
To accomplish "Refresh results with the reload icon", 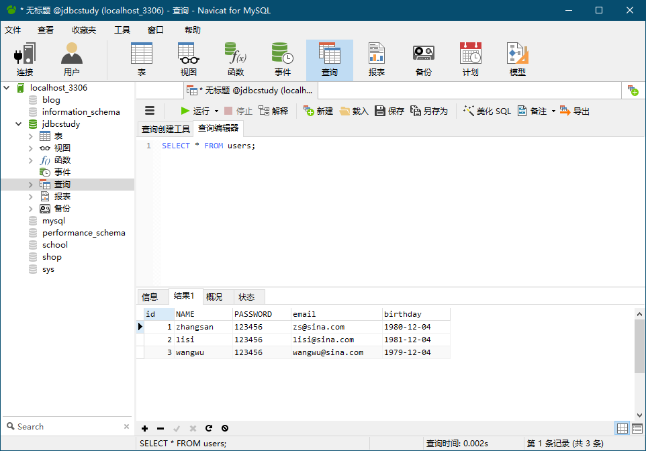I will click(209, 428).
